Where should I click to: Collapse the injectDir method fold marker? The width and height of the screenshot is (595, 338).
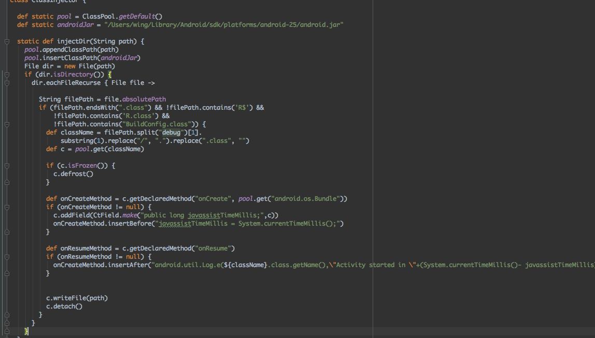point(7,41)
